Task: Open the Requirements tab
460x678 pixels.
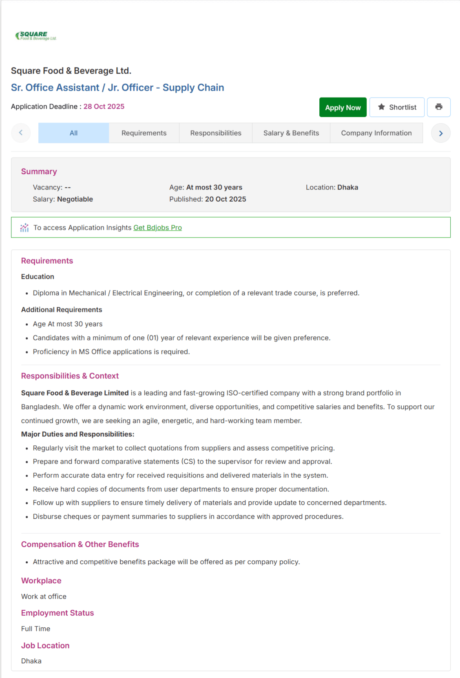Action: [144, 133]
